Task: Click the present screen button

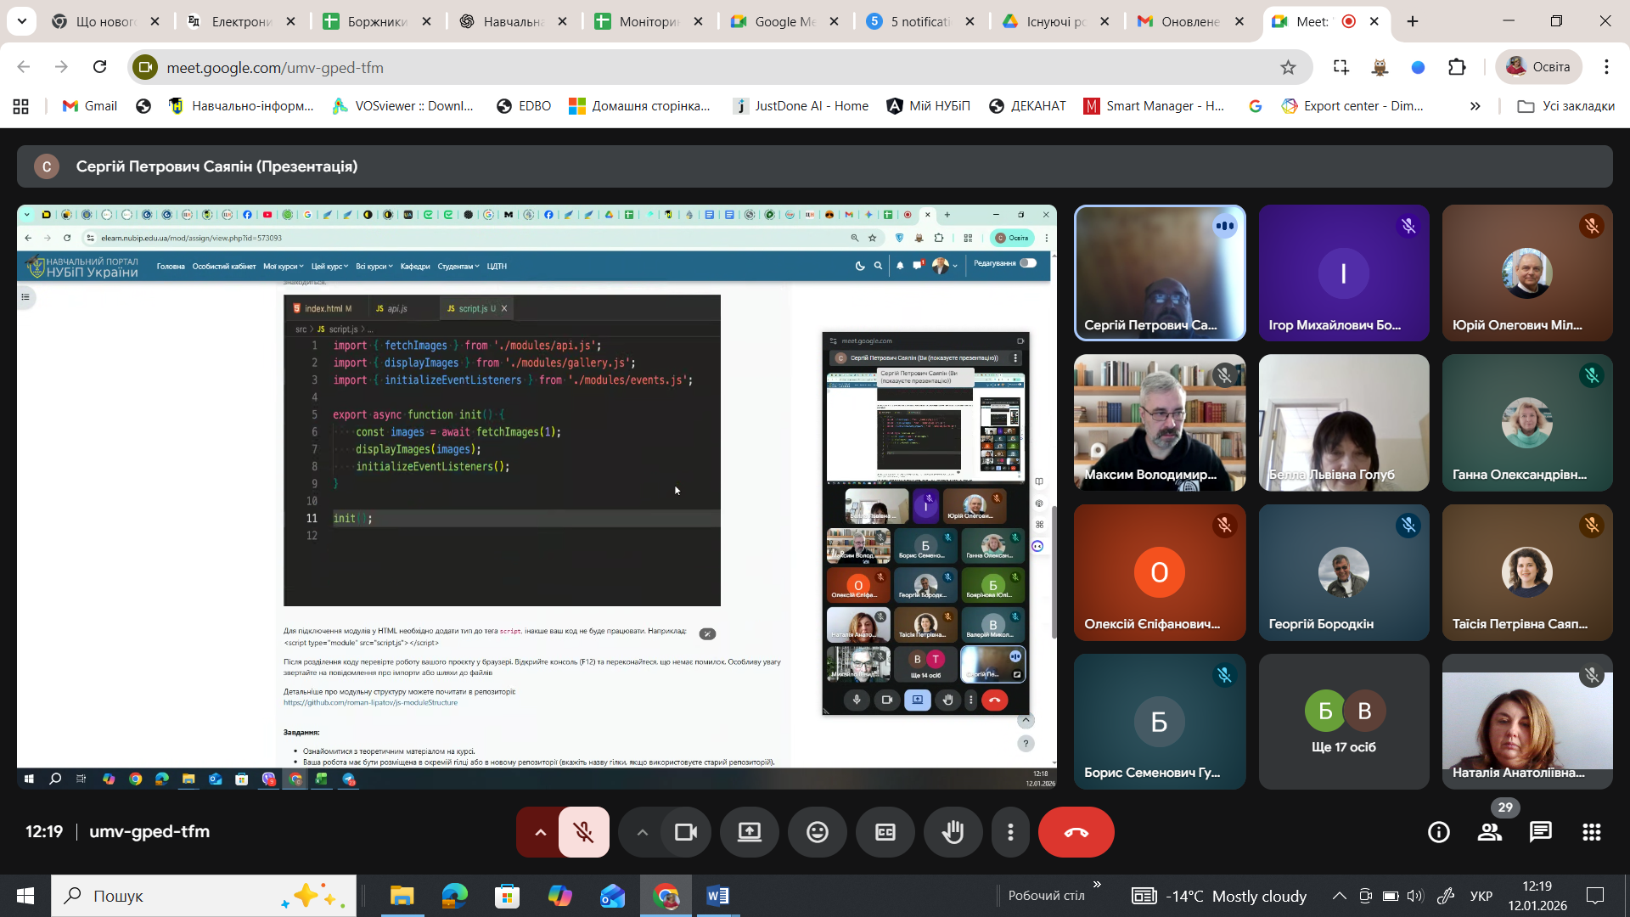Action: [x=749, y=832]
